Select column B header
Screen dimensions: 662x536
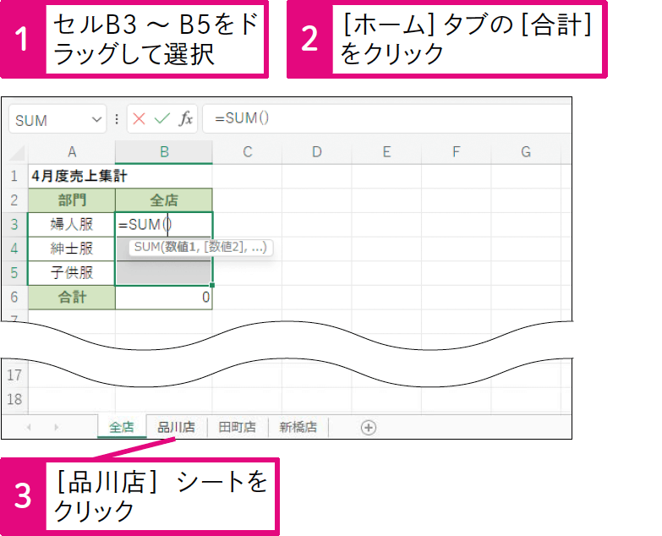[x=164, y=152]
